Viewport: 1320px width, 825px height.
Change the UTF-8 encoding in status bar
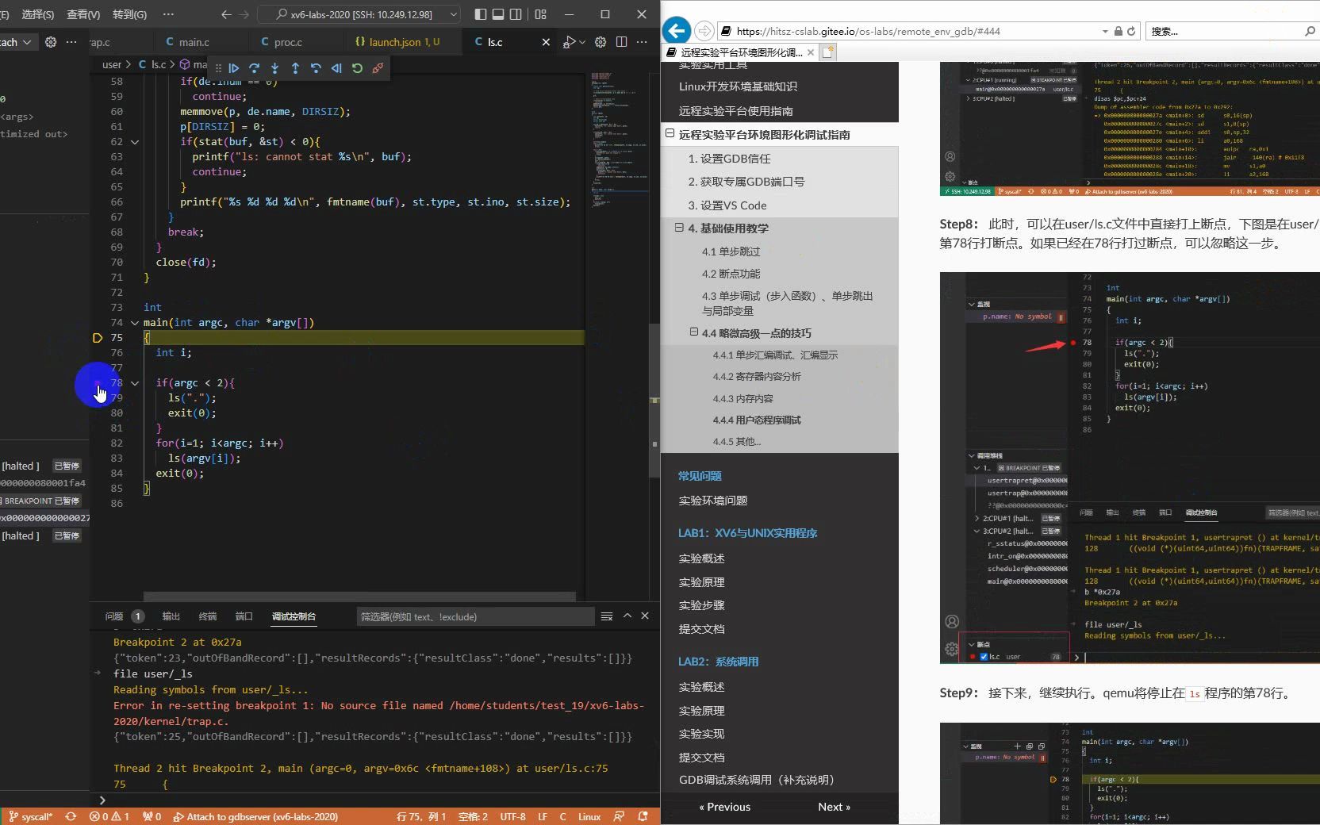pyautogui.click(x=512, y=816)
